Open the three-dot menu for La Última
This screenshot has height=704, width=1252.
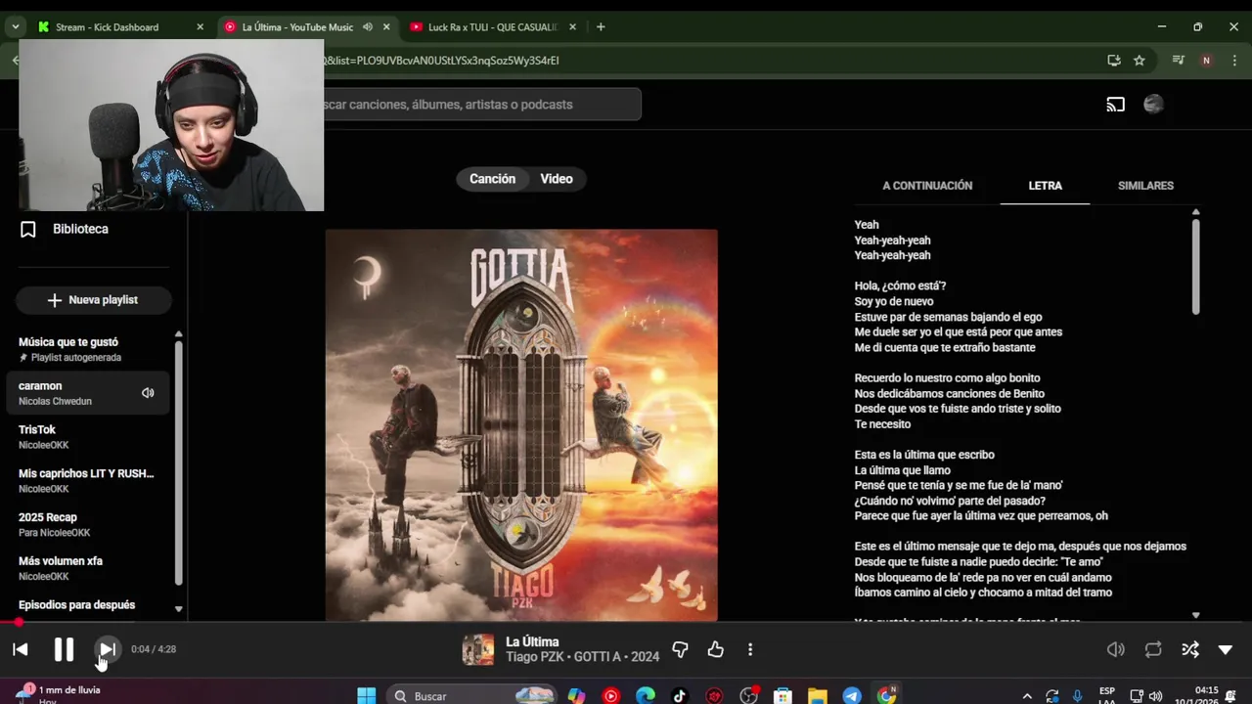pyautogui.click(x=750, y=649)
